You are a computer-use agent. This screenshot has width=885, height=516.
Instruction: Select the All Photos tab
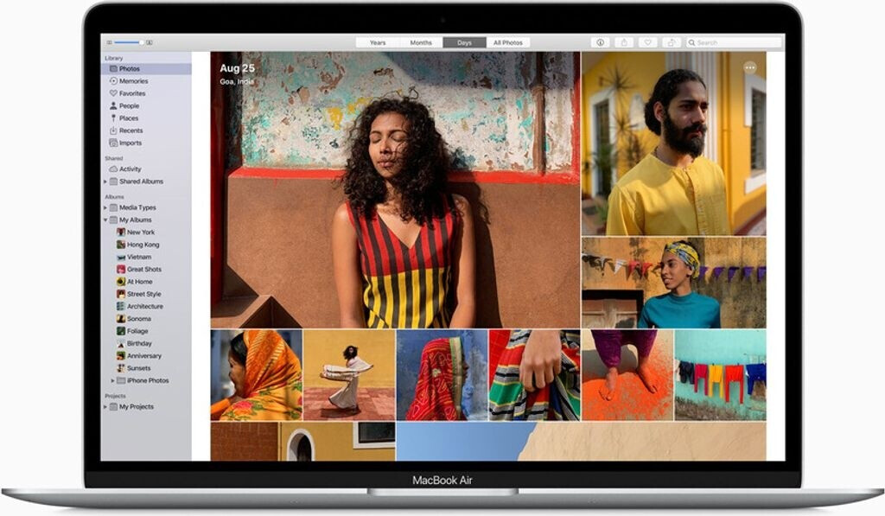[507, 42]
